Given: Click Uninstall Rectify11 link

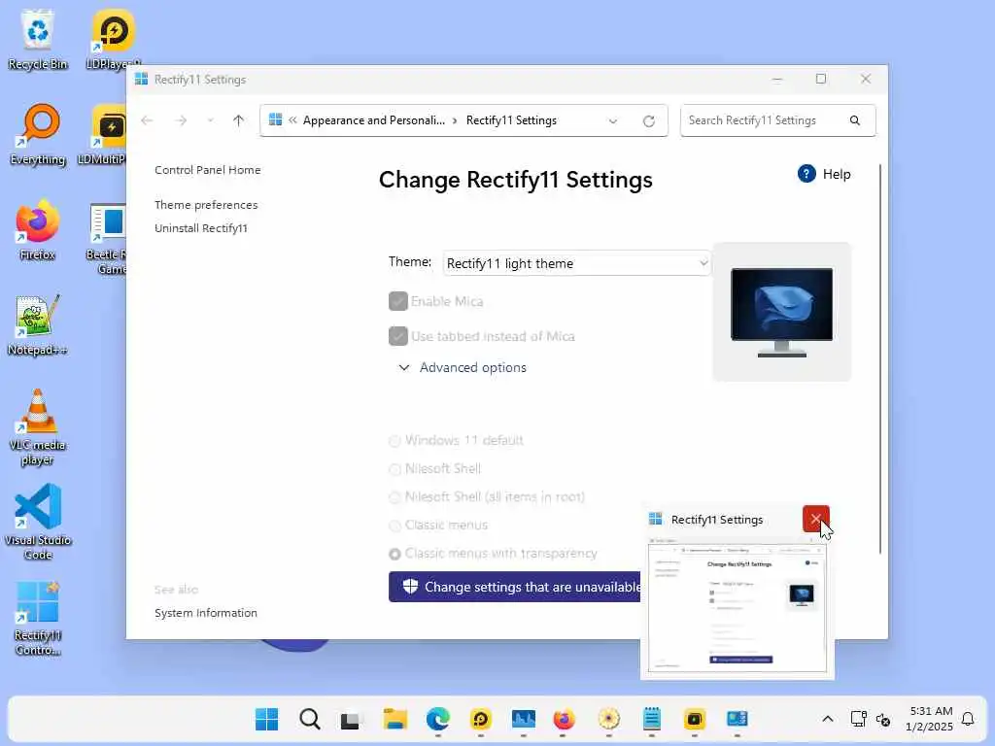Looking at the screenshot, I should coord(201,228).
